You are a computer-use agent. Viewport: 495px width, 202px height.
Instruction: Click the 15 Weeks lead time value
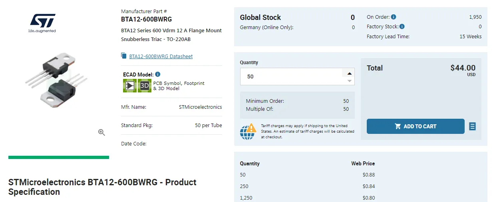tap(471, 36)
